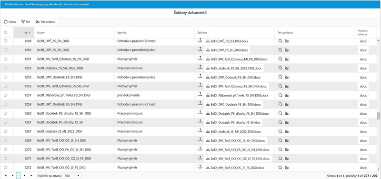Preview signature test for row 1255

(280, 77)
